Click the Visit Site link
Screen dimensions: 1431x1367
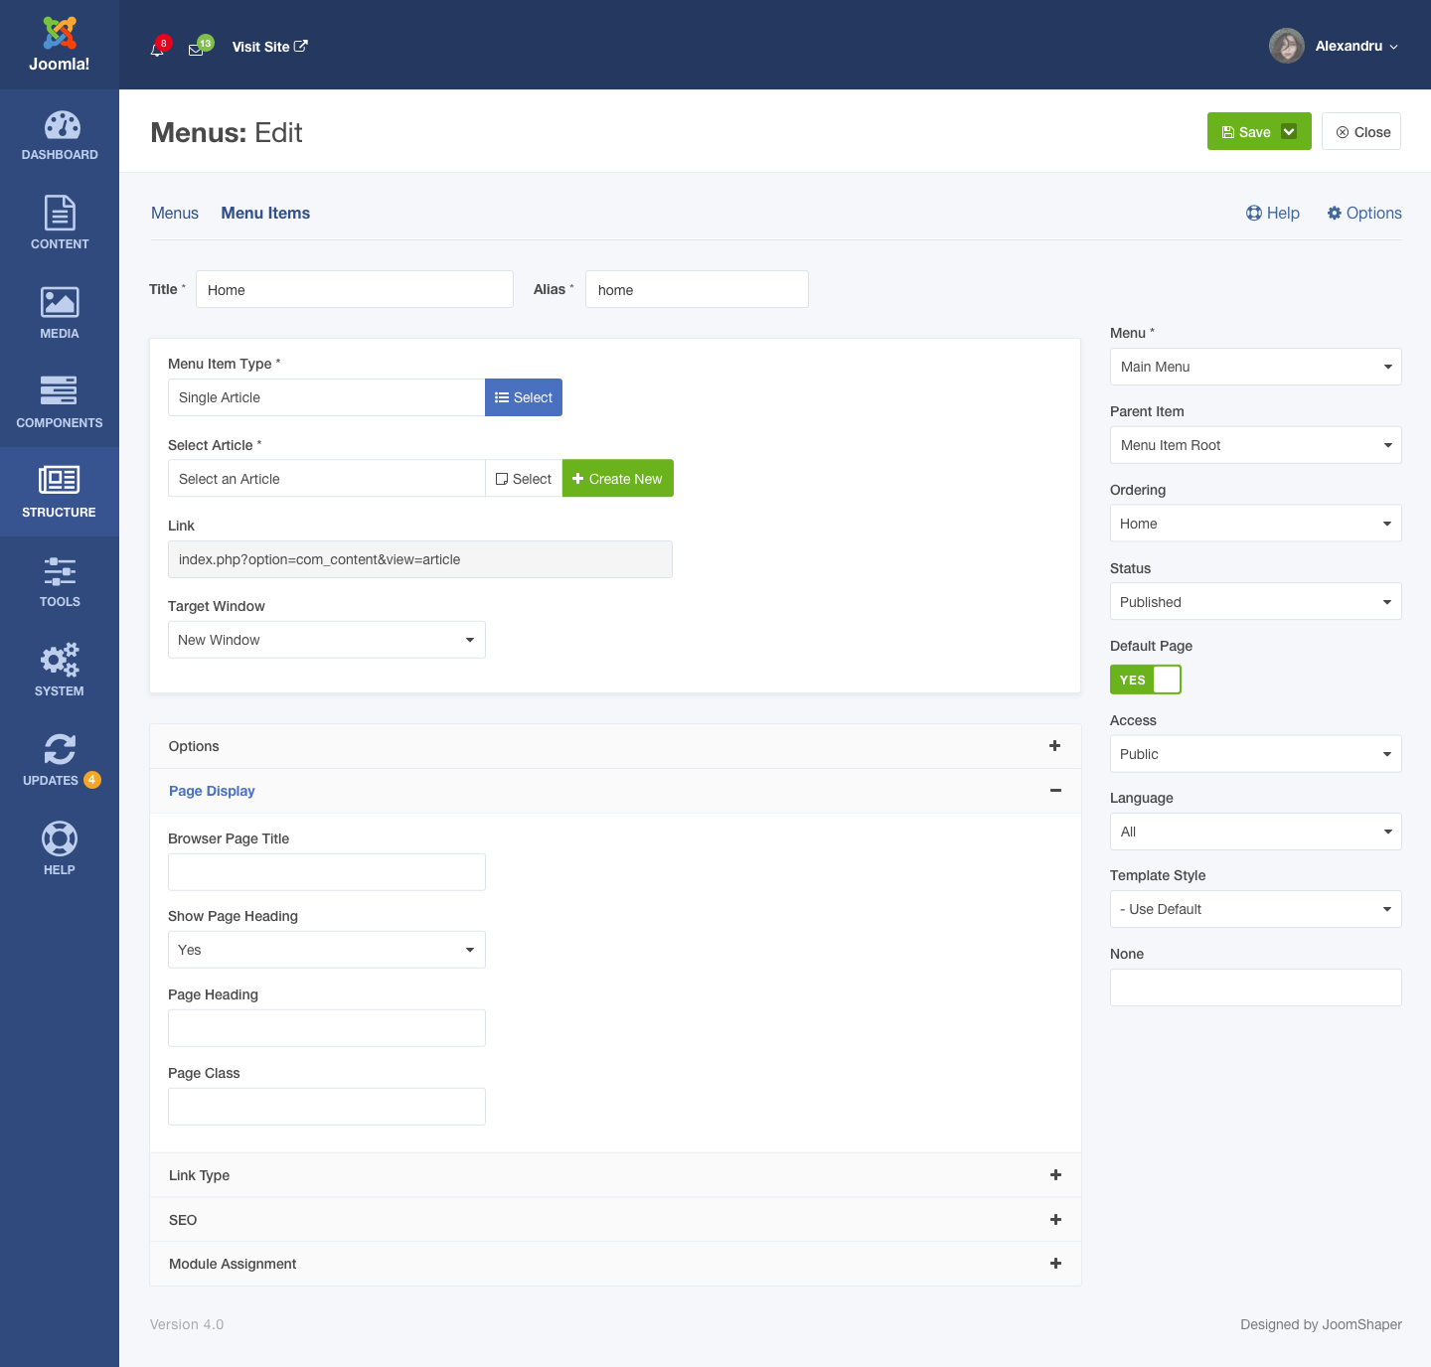point(269,47)
